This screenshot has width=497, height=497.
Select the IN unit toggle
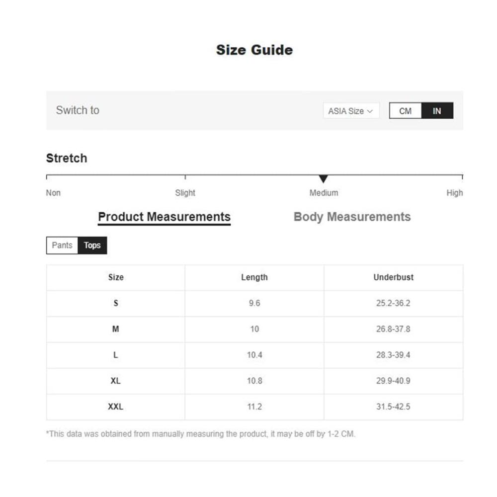437,111
